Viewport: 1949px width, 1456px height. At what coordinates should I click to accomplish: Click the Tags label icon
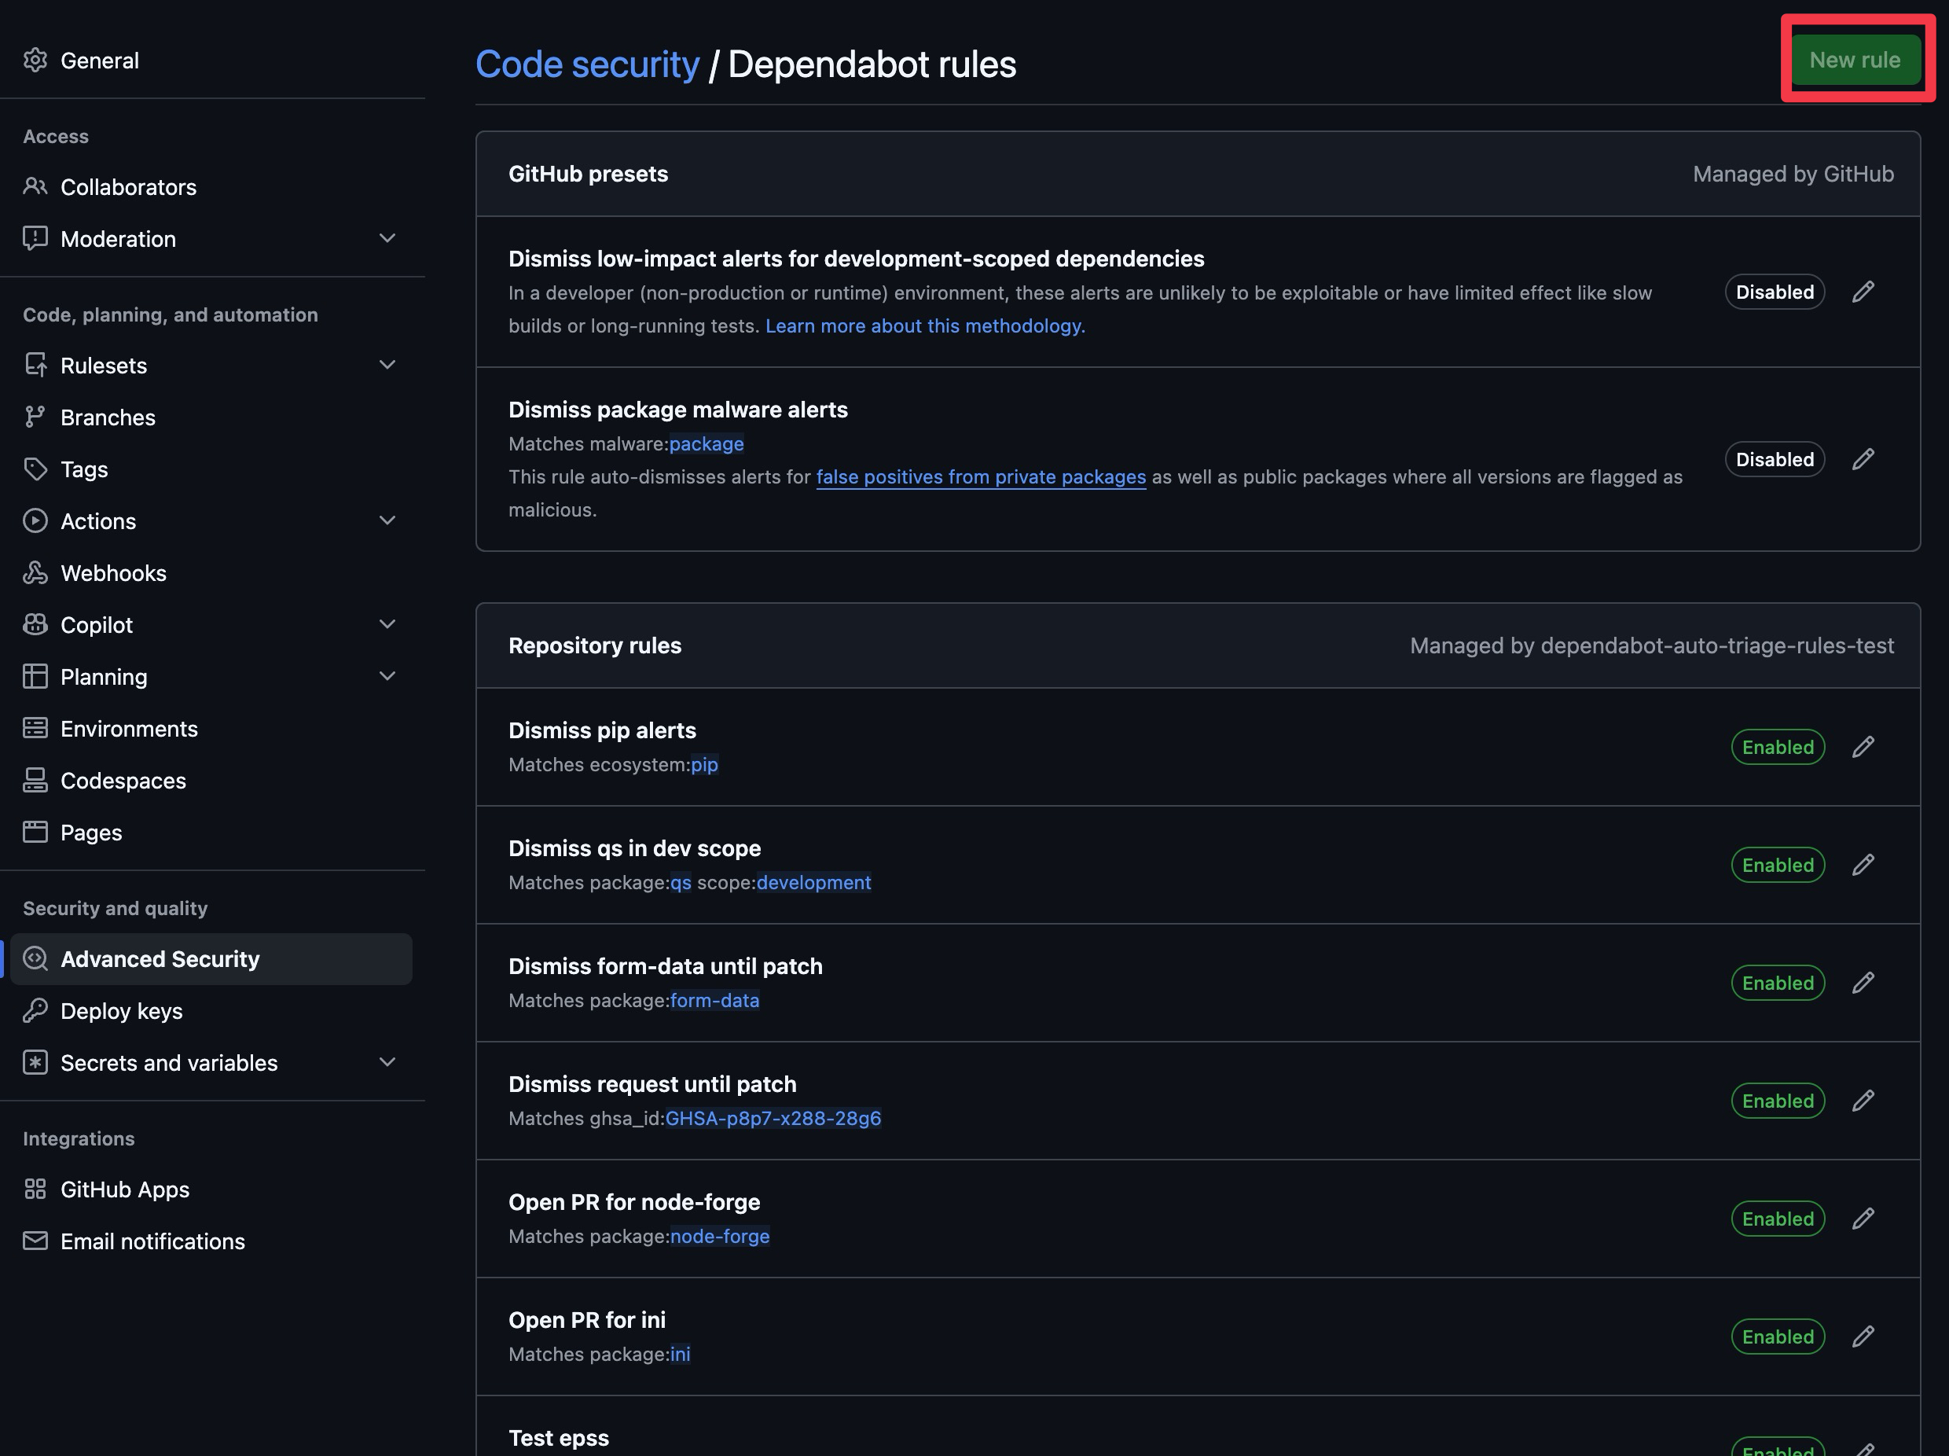click(35, 469)
